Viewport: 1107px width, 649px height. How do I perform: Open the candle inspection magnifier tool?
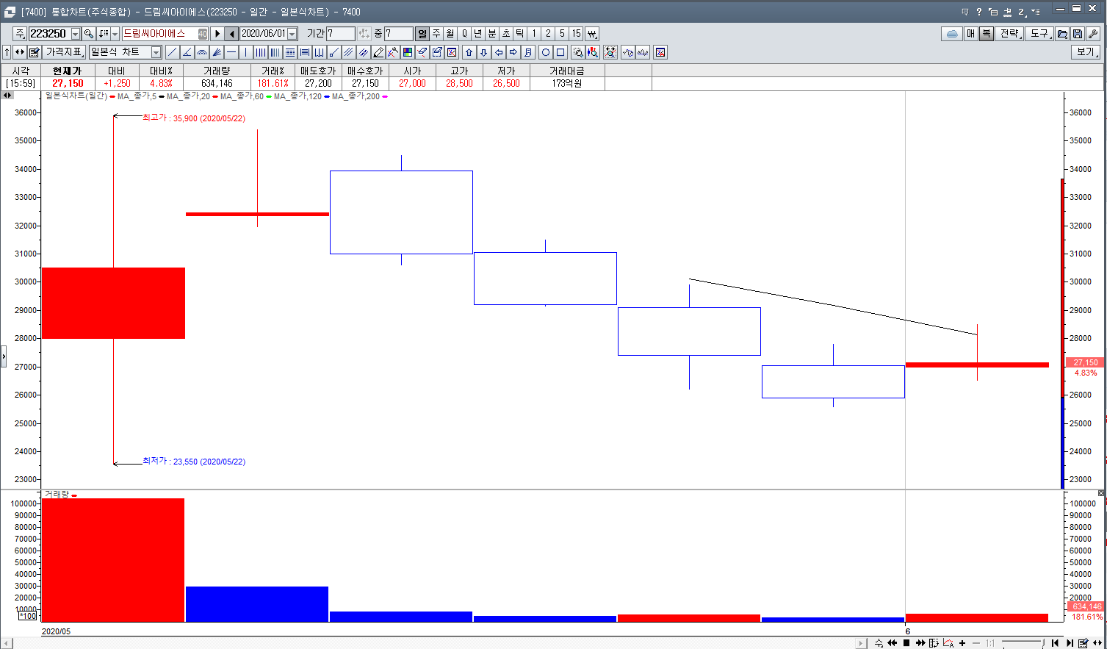pyautogui.click(x=592, y=52)
